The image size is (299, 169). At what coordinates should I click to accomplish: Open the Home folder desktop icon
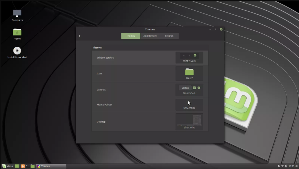[17, 34]
